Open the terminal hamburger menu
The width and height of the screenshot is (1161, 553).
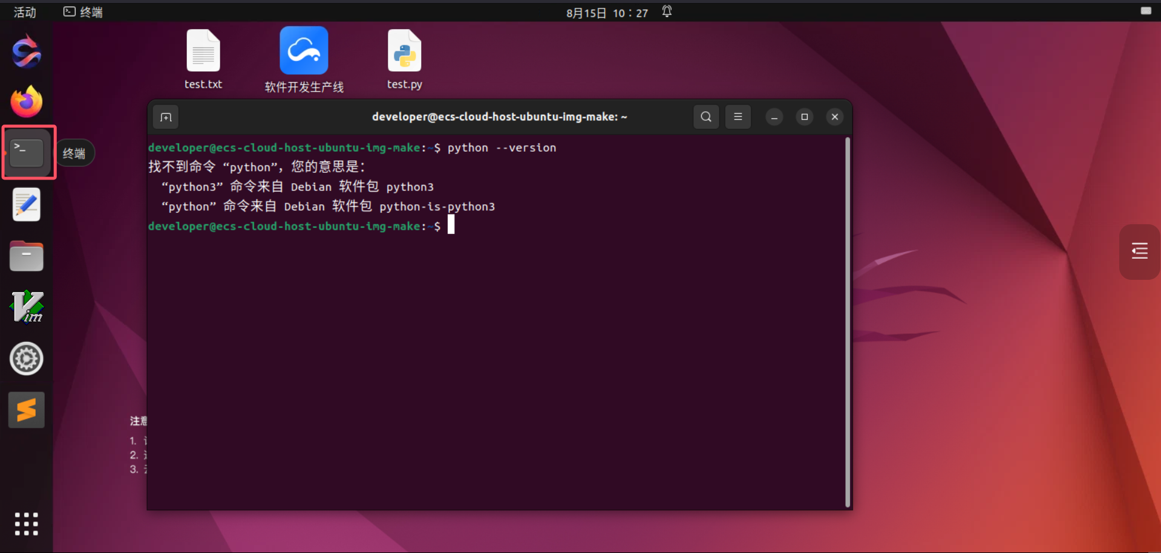point(738,117)
